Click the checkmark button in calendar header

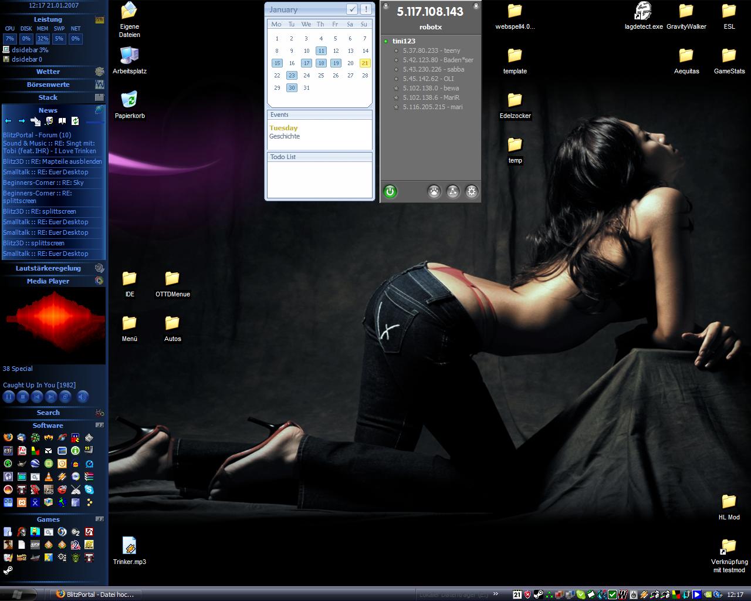pyautogui.click(x=351, y=9)
